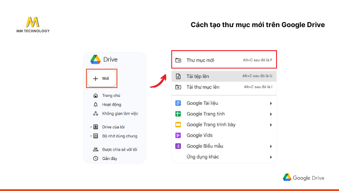Click shortcut text "Alt+C sau đó là F"
Image resolution: width=339 pixels, height=191 pixels.
click(x=257, y=60)
